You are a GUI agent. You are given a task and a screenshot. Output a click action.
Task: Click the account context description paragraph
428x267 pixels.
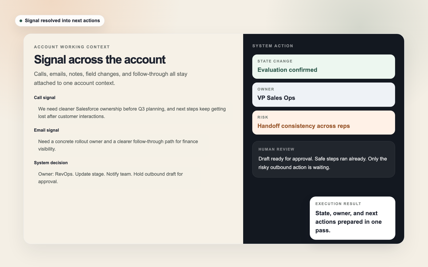(110, 78)
